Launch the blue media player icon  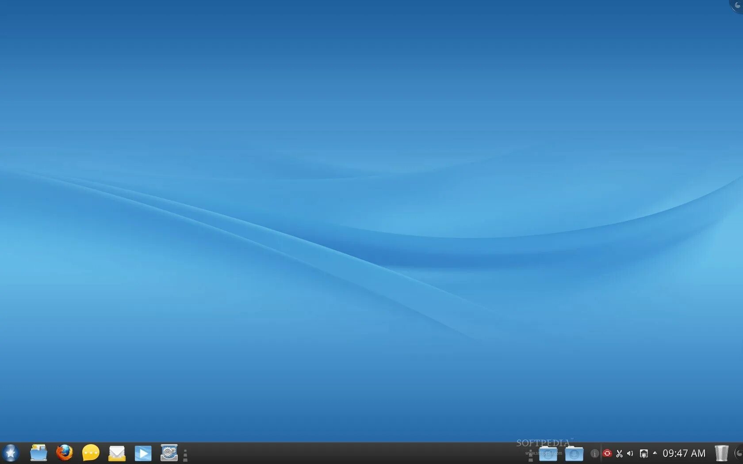click(143, 453)
